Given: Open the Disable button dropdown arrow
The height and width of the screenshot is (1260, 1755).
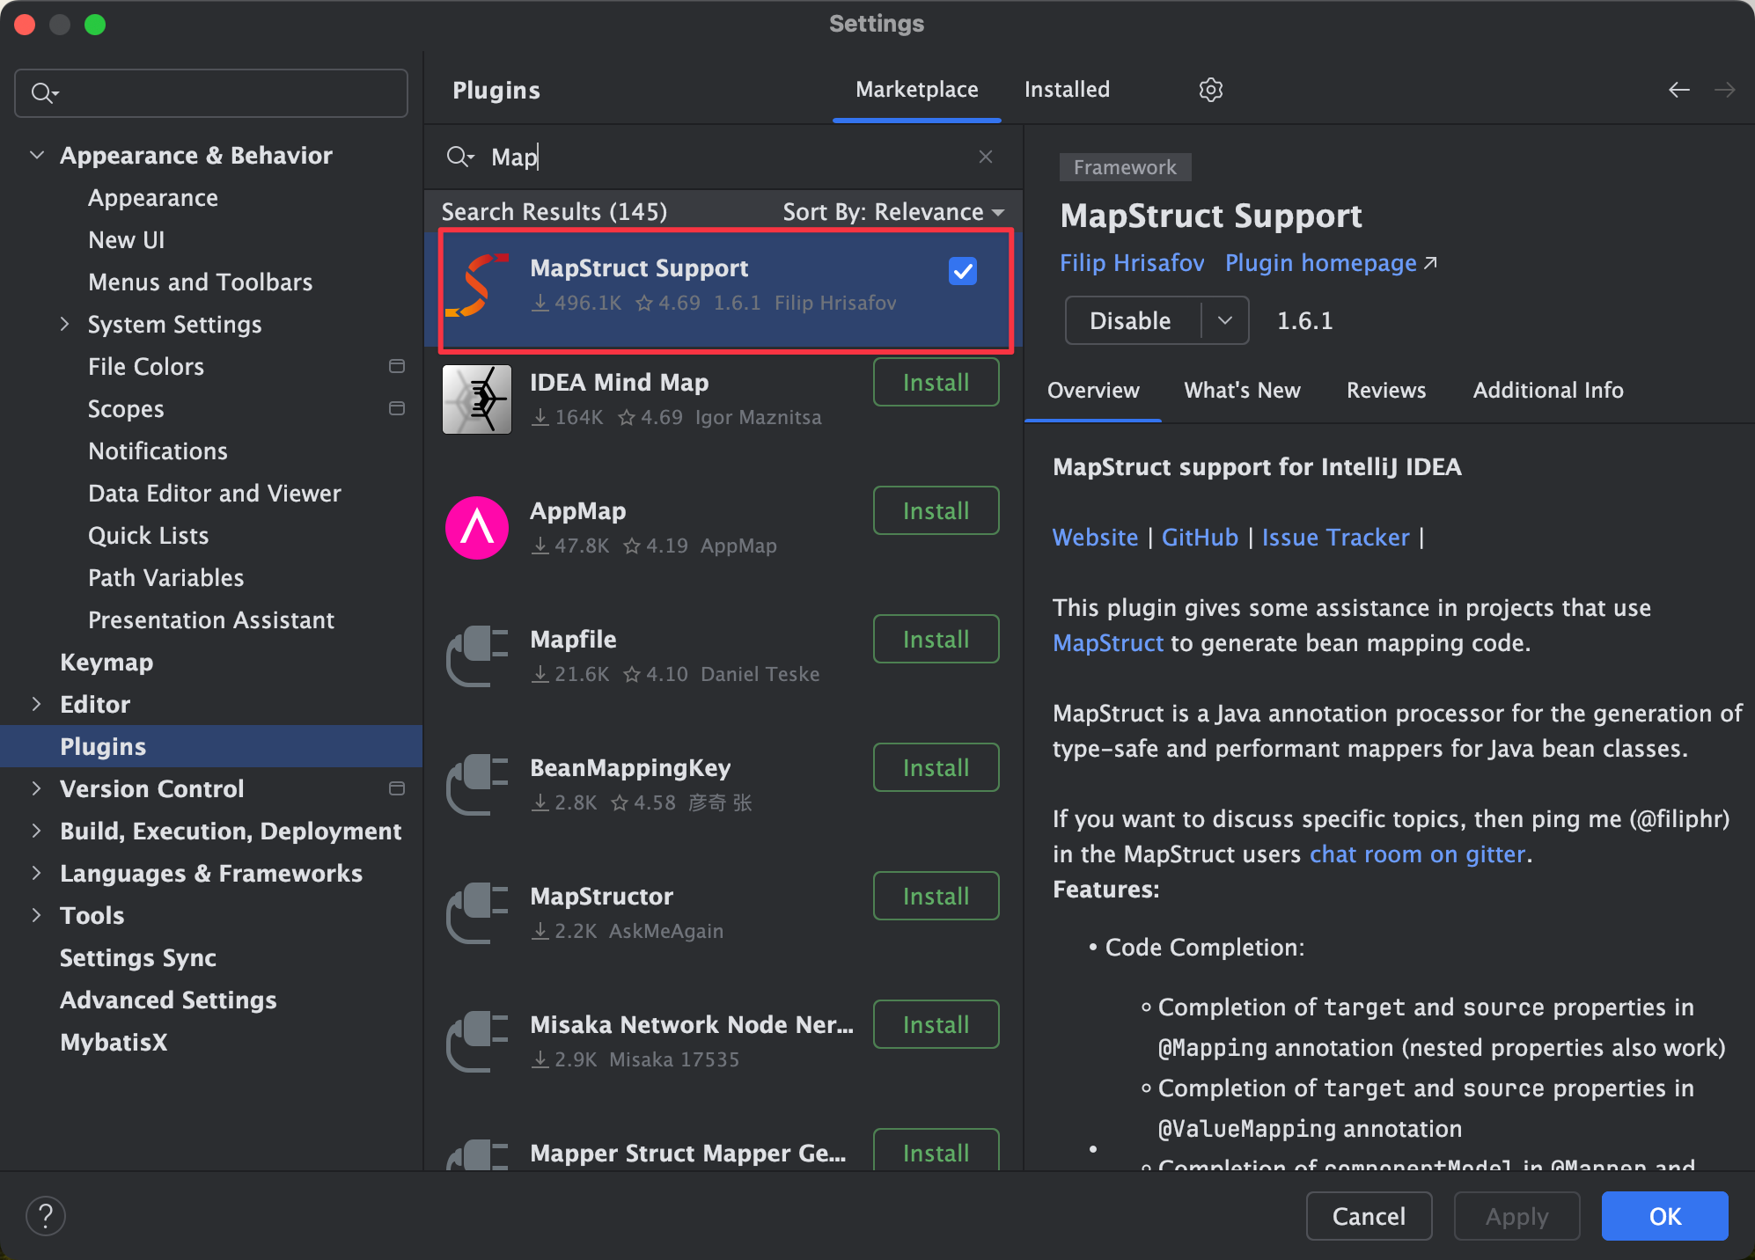Looking at the screenshot, I should click(x=1224, y=320).
